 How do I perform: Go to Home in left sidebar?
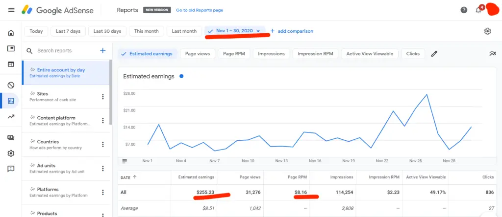tap(11, 33)
